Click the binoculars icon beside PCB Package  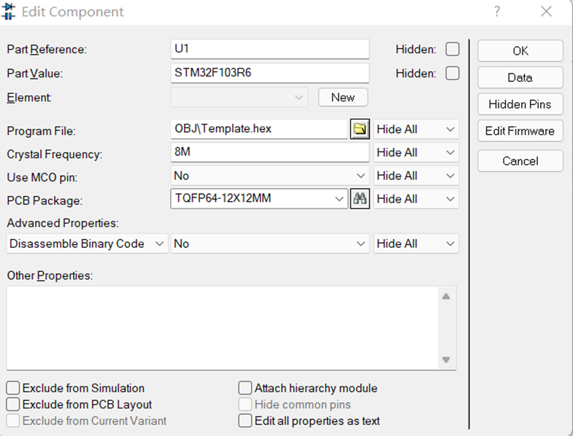click(x=359, y=198)
